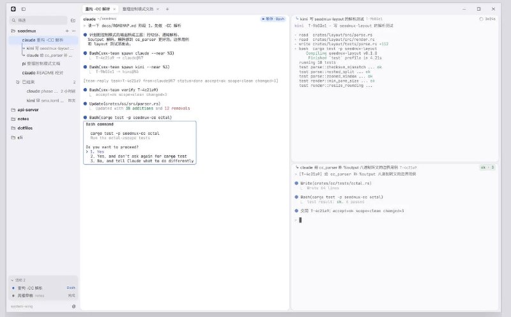The height and width of the screenshot is (317, 511).
Task: Minimize the application window
Action: pos(464,9)
